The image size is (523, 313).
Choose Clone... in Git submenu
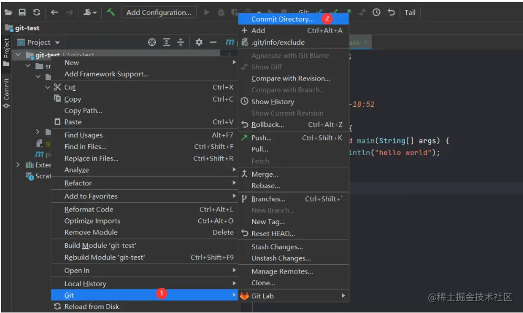pyautogui.click(x=293, y=282)
